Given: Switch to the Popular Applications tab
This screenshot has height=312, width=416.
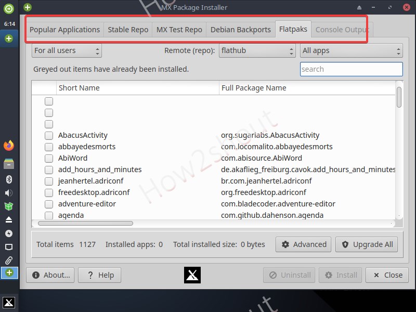Looking at the screenshot, I should coord(64,30).
